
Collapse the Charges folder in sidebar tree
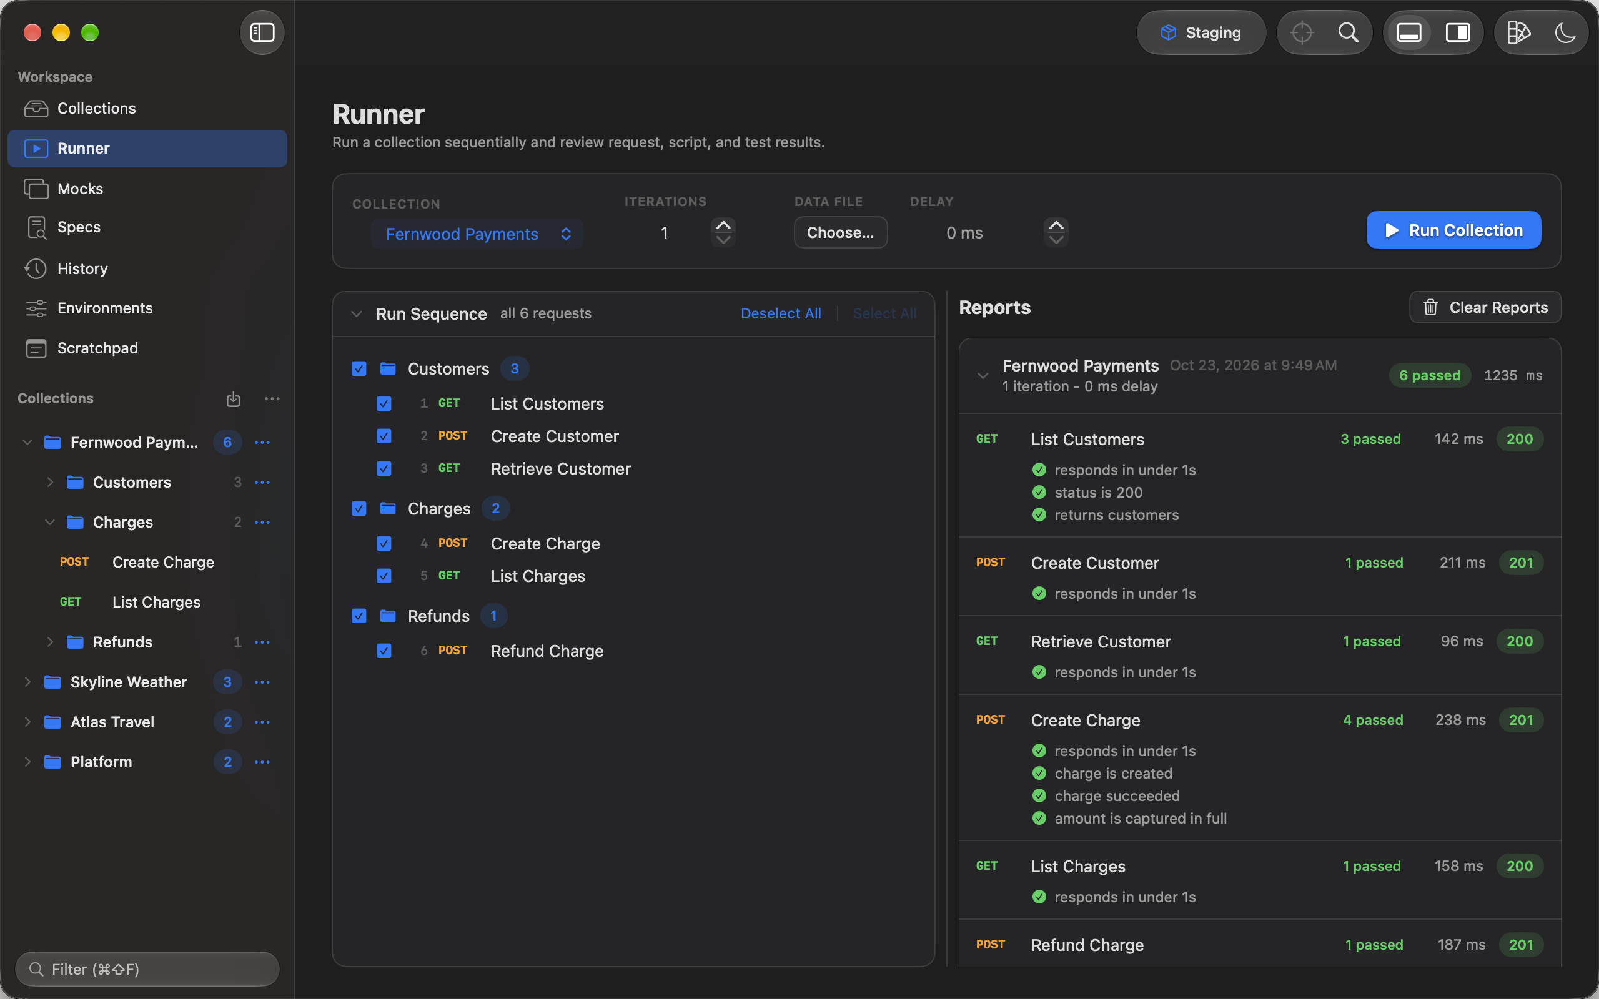coord(49,522)
